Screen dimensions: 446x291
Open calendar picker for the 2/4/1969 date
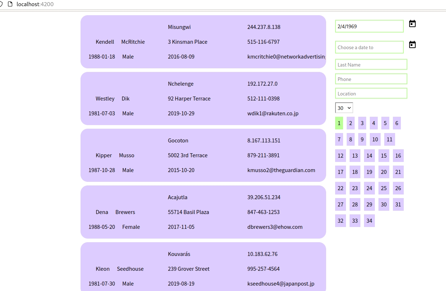tap(412, 24)
